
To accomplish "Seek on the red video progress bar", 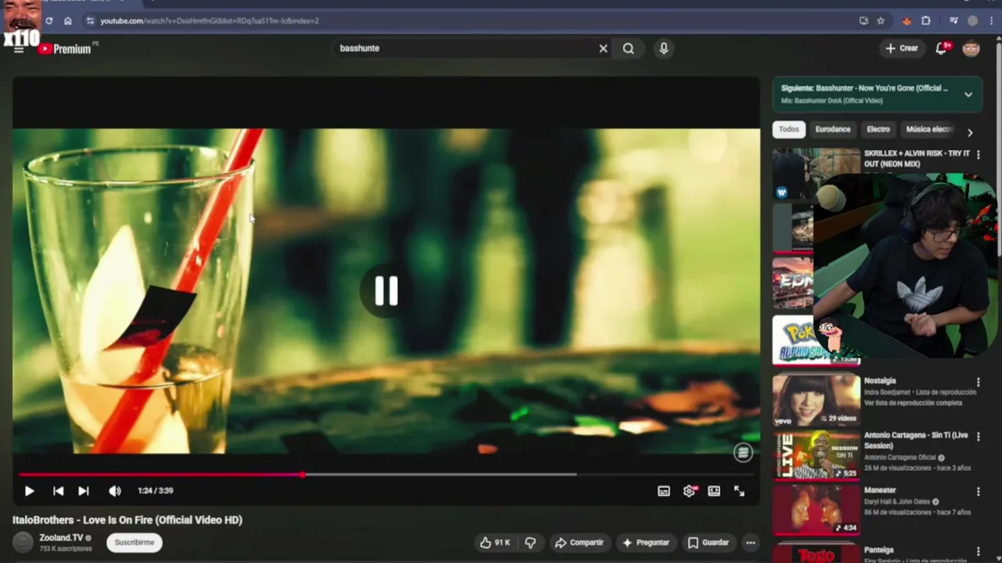I will tap(386, 475).
